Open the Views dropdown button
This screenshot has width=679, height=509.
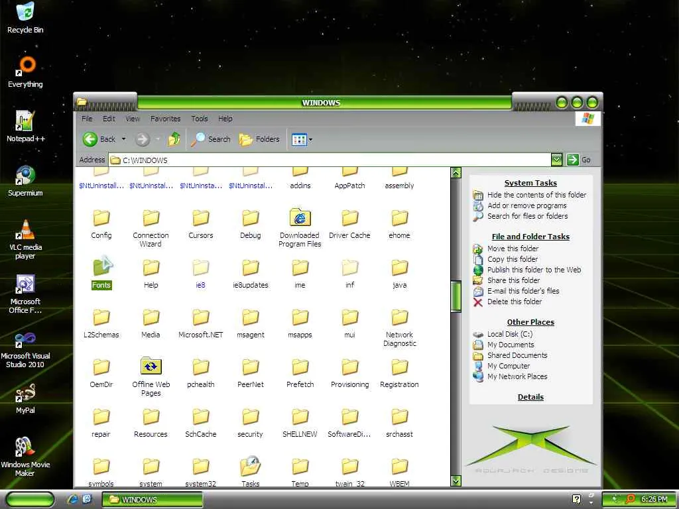pos(302,139)
